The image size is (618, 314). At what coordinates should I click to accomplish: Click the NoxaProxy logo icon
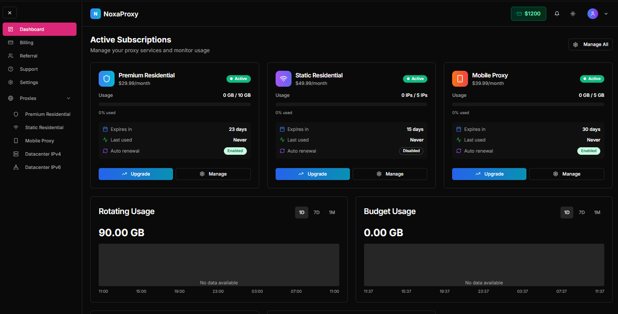click(96, 14)
